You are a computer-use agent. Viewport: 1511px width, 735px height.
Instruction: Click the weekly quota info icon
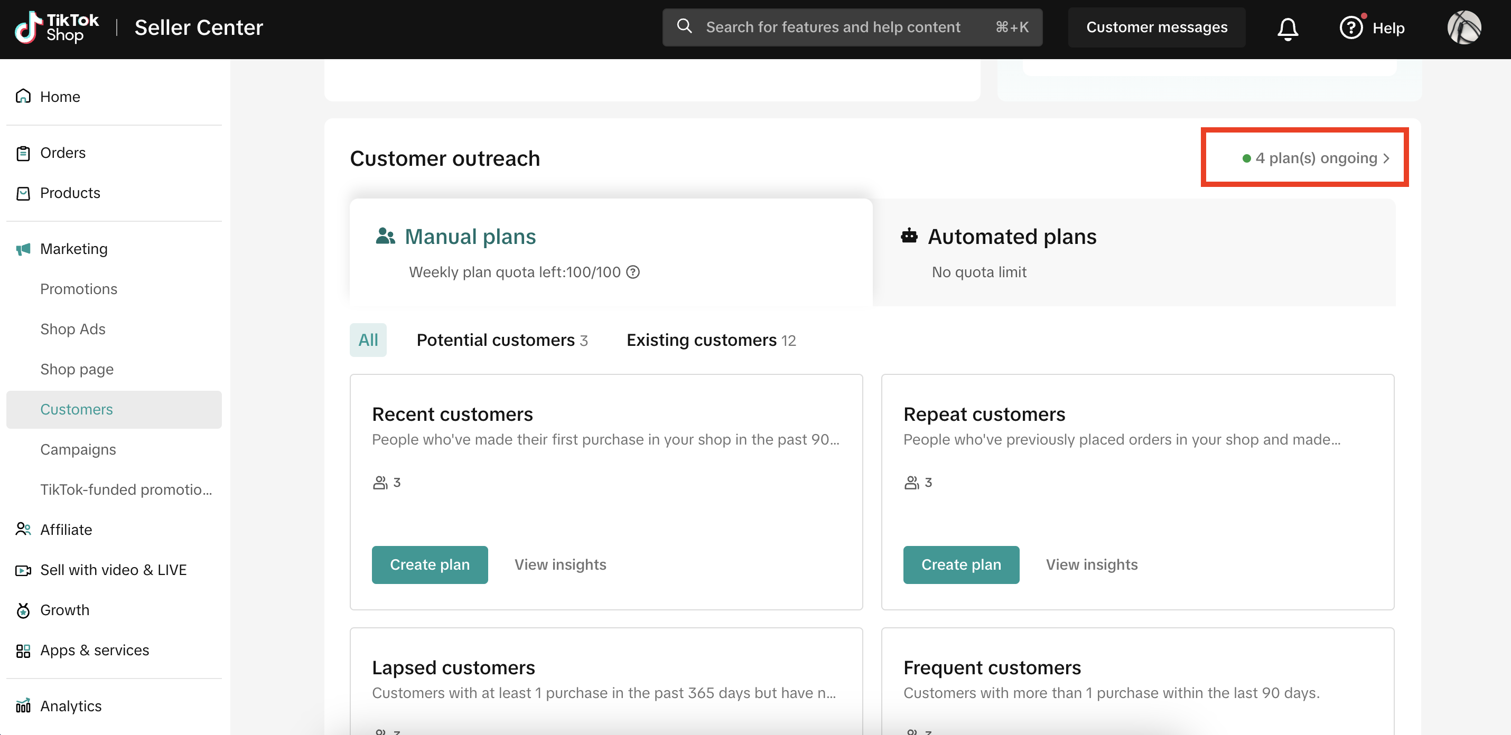(633, 272)
